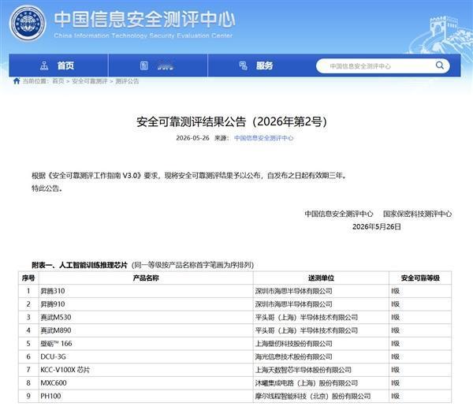This screenshot has width=473, height=414.
Task: Select the 昇腾310 product cell
Action: 146,291
